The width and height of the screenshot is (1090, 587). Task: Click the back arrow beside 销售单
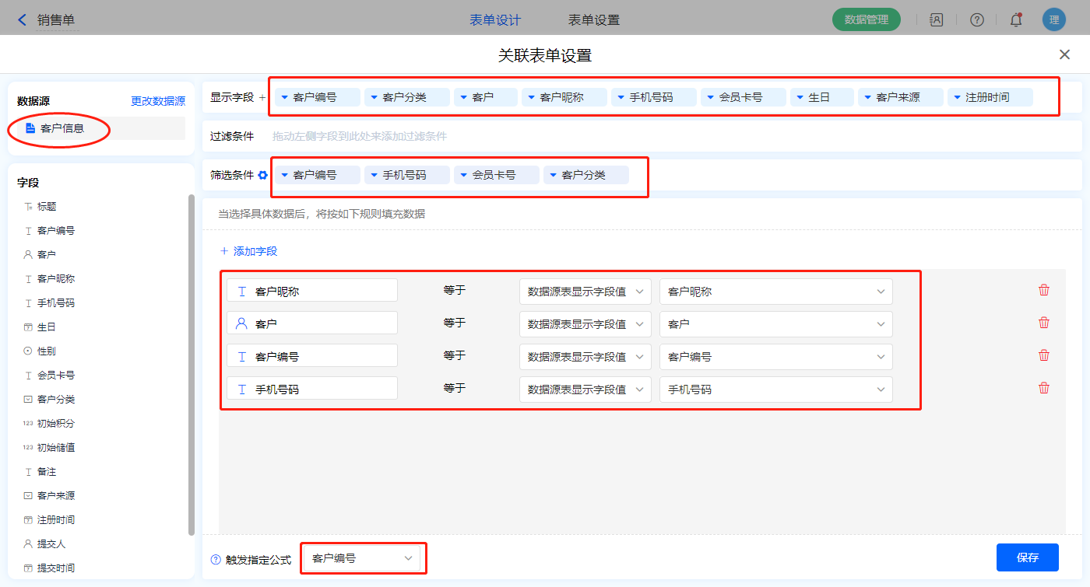click(x=22, y=20)
